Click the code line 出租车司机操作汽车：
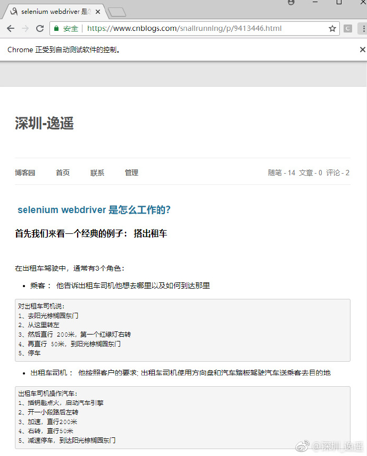The width and height of the screenshot is (367, 456). click(48, 394)
